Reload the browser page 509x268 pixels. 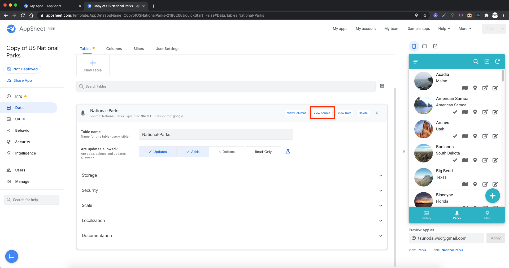(23, 15)
